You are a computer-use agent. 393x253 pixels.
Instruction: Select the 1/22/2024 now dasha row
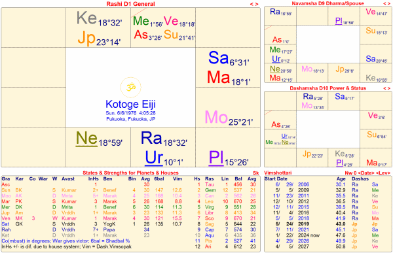pyautogui.click(x=327, y=235)
